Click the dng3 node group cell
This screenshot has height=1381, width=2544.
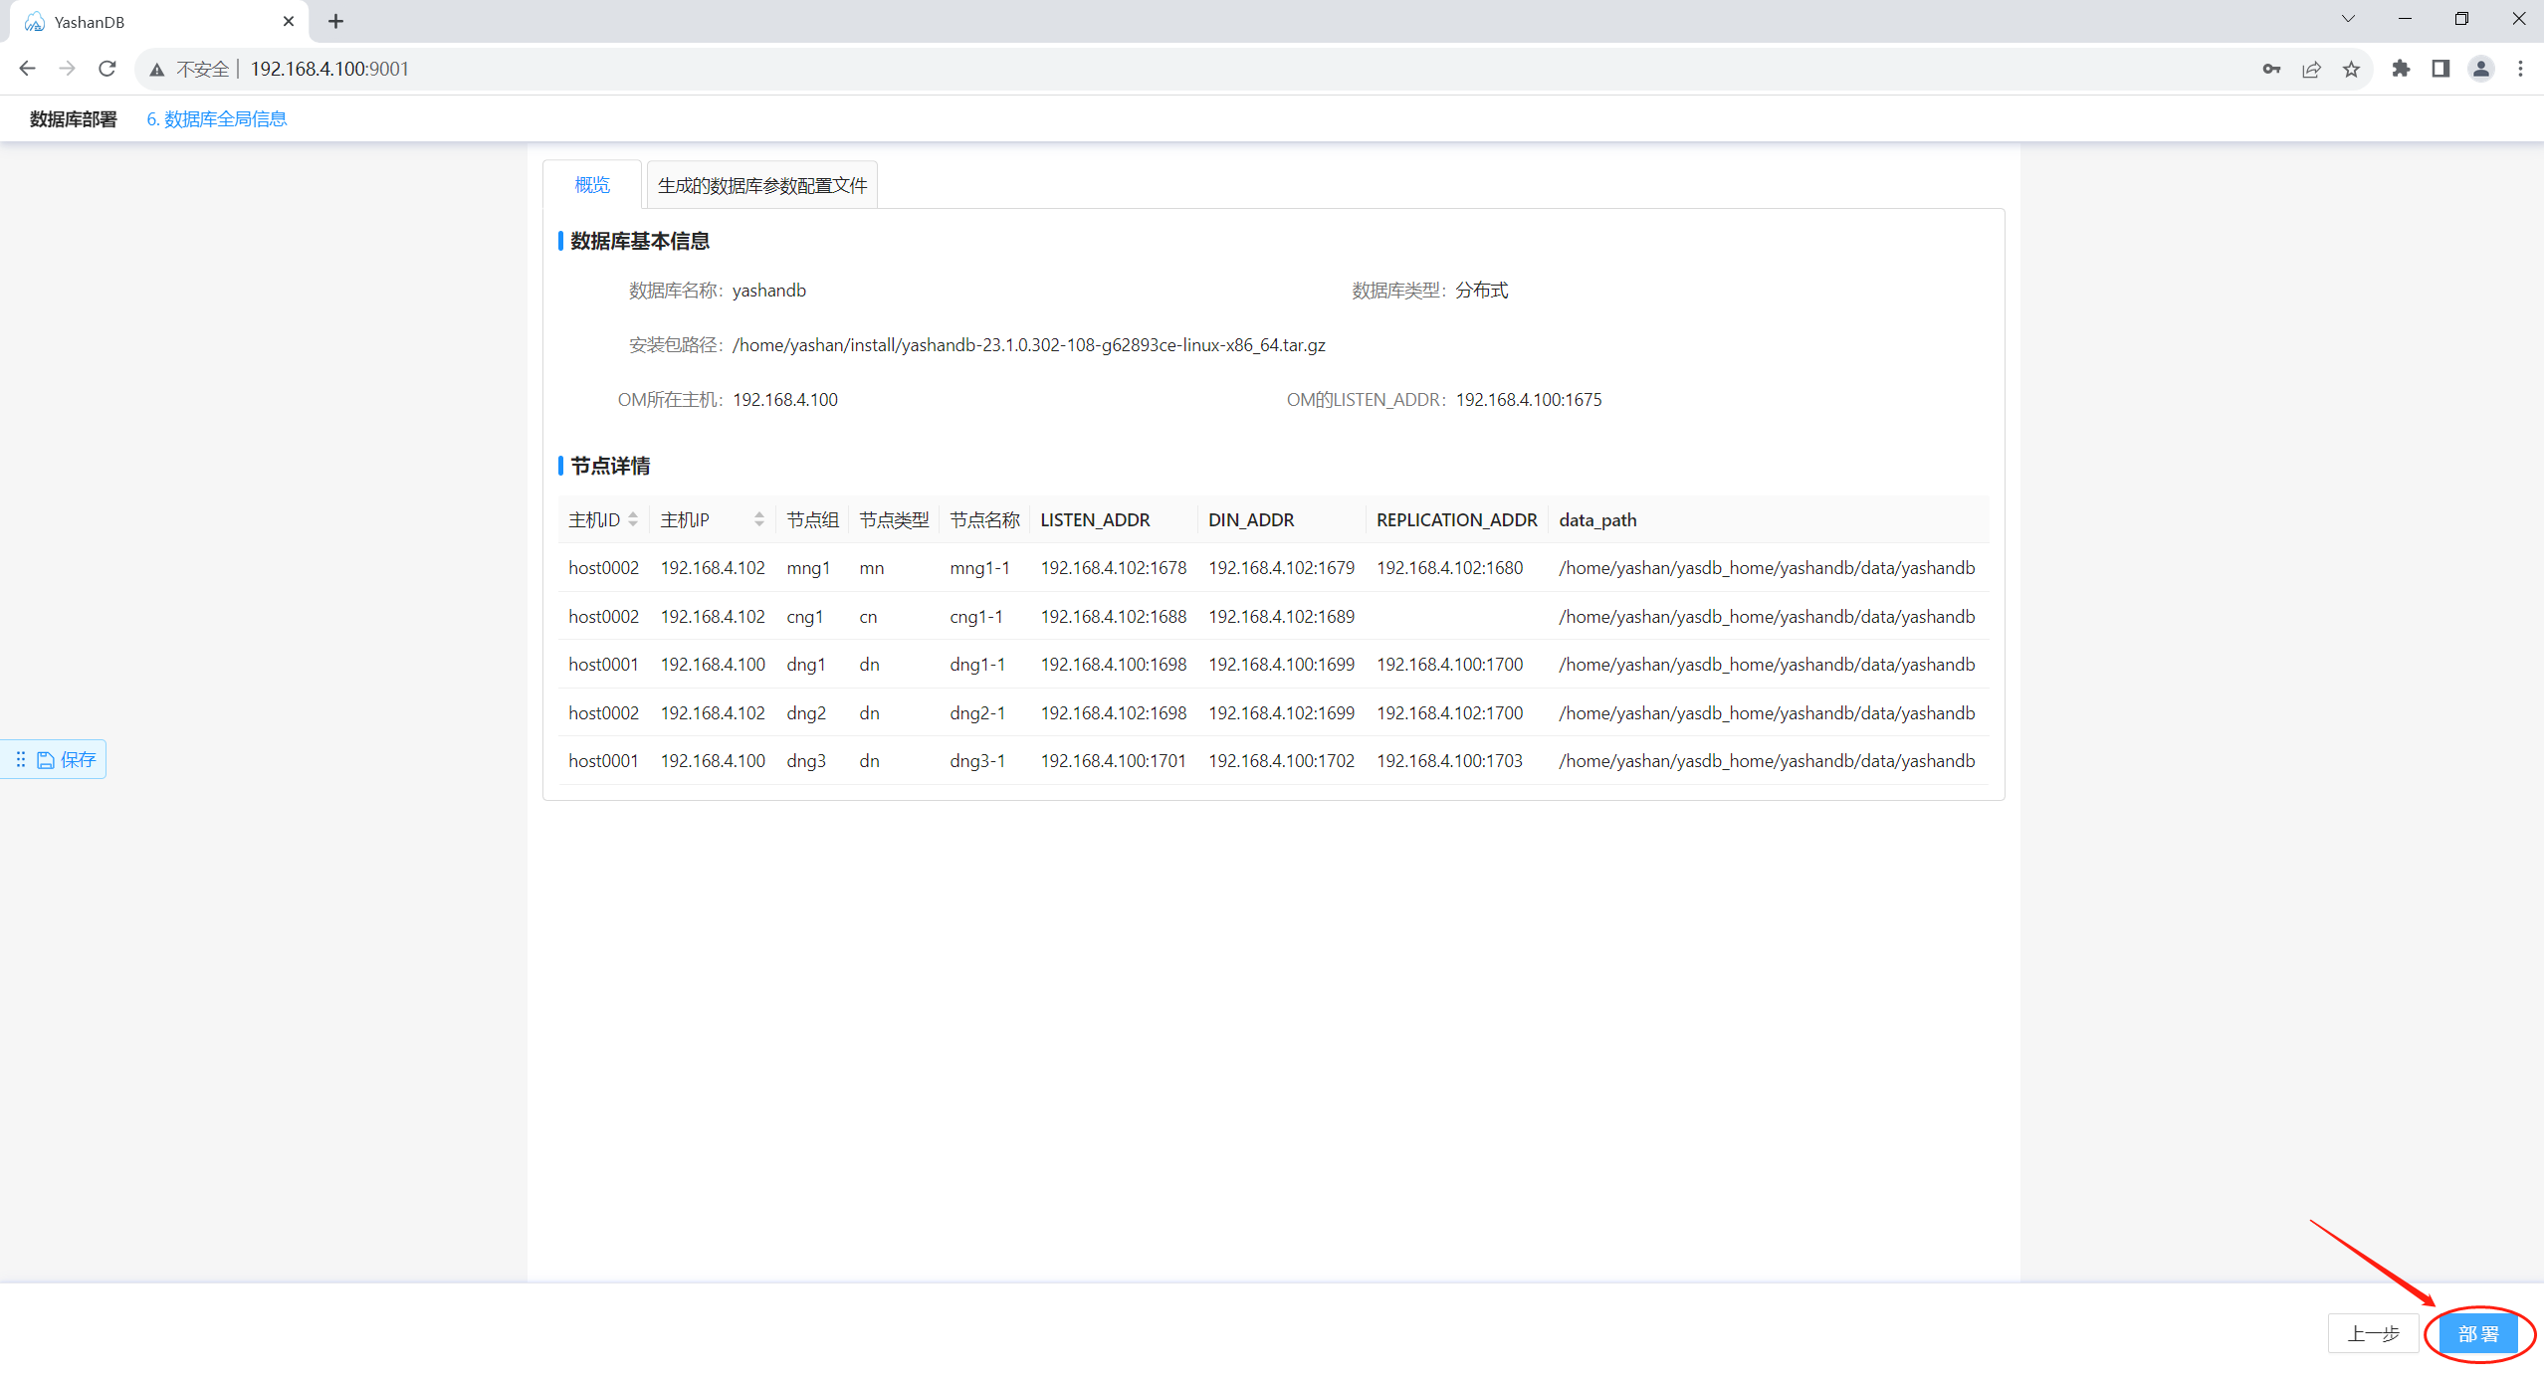[806, 761]
